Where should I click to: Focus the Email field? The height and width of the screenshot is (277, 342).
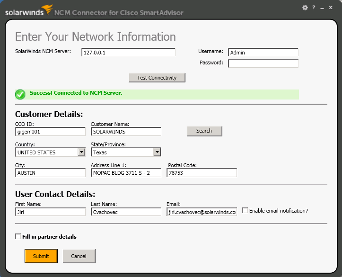pos(202,212)
